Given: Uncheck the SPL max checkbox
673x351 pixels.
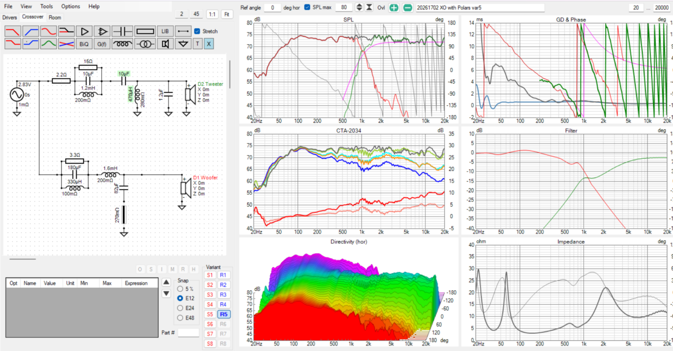Looking at the screenshot, I should (307, 8).
